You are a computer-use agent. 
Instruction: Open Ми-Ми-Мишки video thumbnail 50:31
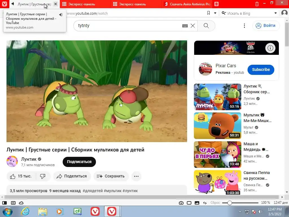[x=218, y=126]
